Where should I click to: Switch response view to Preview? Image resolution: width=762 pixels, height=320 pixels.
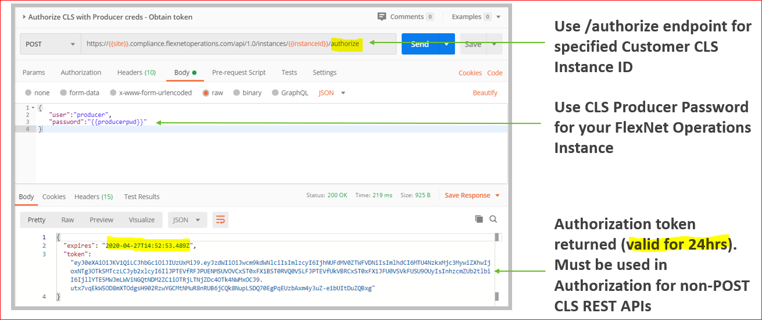point(101,220)
